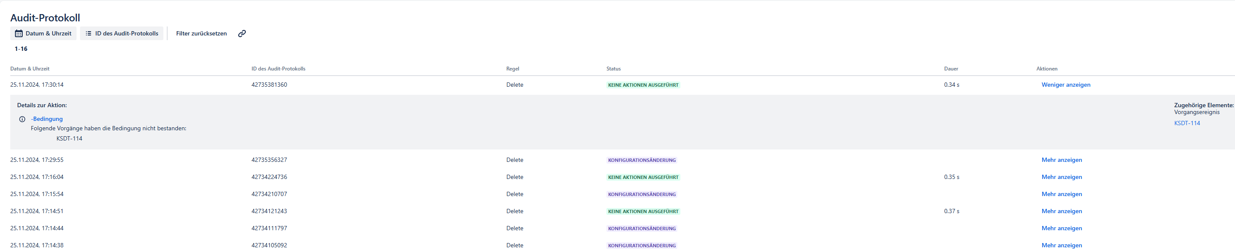Click Mehr anzeigen in the 17:14:44 row
Screen dimensions: 1235x252
(1061, 229)
